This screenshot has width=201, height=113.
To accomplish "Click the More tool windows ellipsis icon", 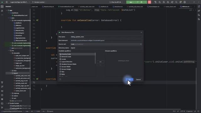I will [2, 15].
